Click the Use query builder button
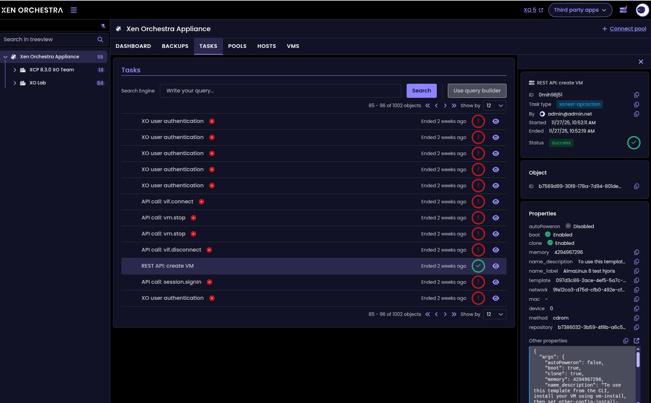The width and height of the screenshot is (651, 403). coord(477,91)
